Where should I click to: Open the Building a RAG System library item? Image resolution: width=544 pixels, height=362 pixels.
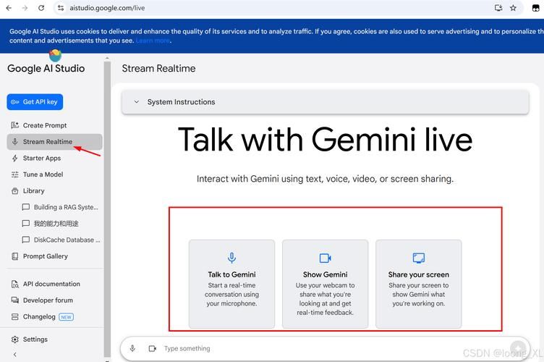click(x=65, y=207)
